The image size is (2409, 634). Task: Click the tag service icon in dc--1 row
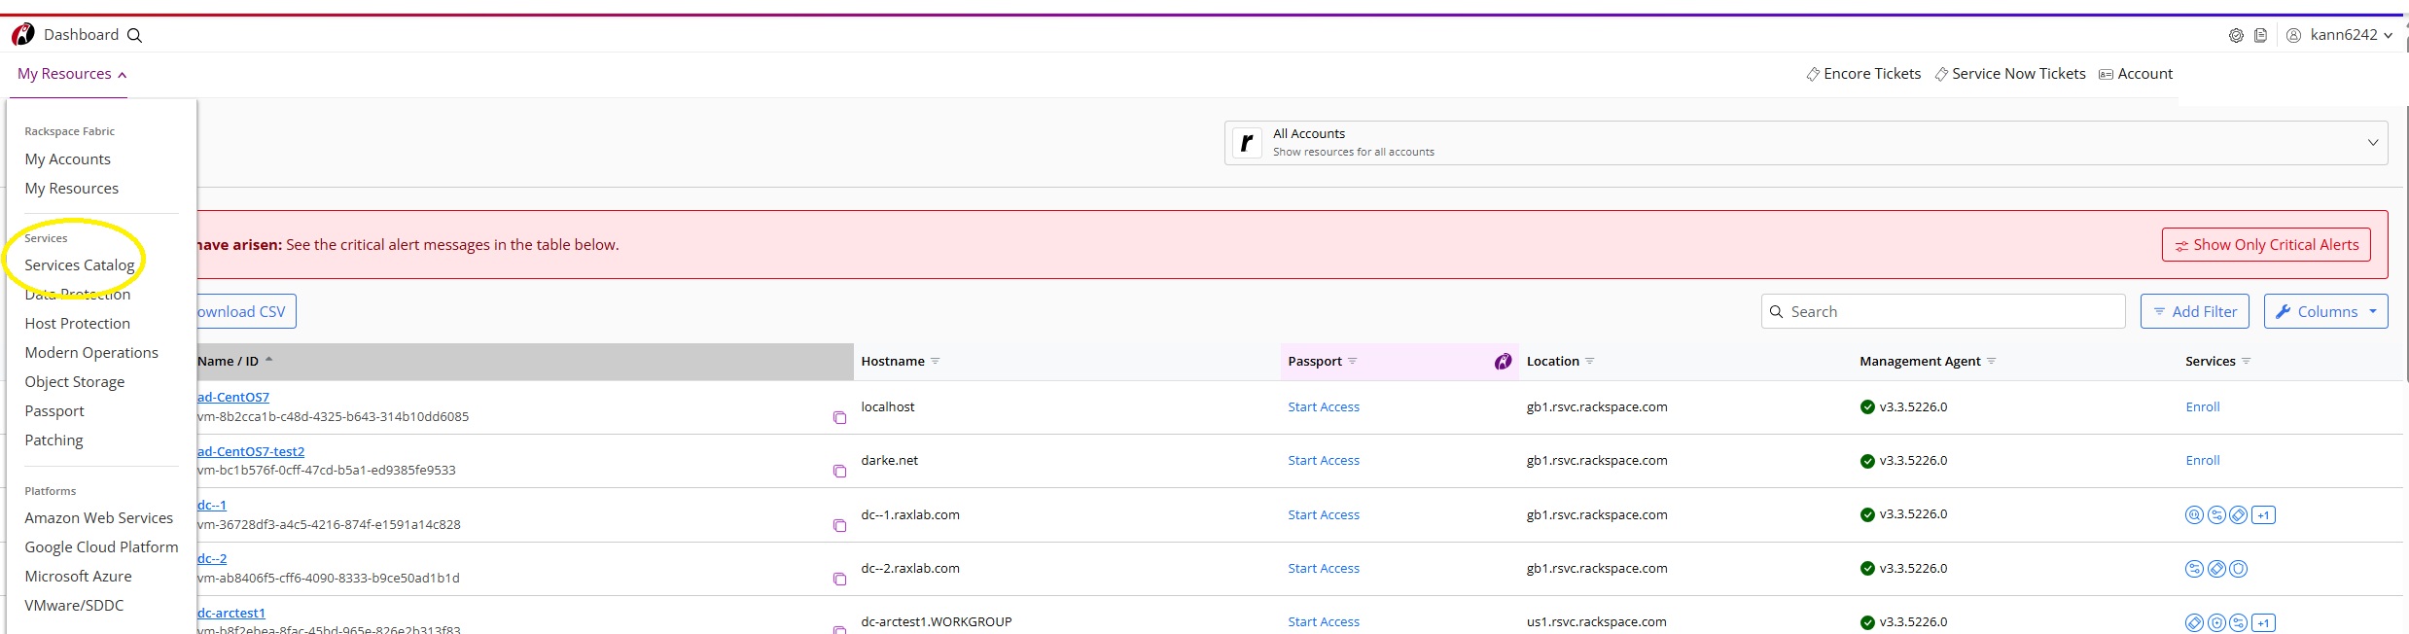[x=2239, y=515]
